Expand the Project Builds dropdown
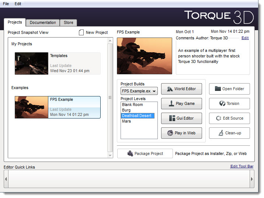Viewport: 264px width, 198px height. [139, 91]
